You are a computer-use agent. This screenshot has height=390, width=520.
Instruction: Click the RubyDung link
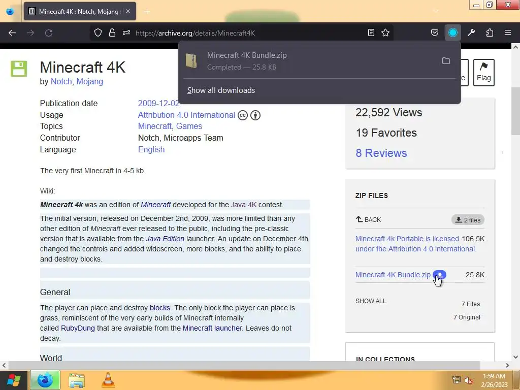tap(78, 329)
